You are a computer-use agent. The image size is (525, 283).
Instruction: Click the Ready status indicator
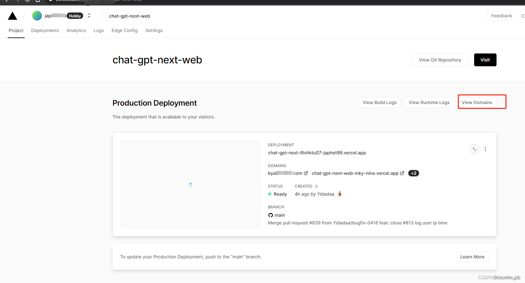click(277, 194)
